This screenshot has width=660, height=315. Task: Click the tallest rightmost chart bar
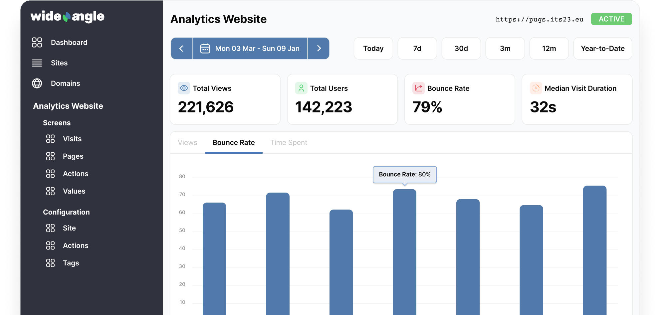point(594,249)
